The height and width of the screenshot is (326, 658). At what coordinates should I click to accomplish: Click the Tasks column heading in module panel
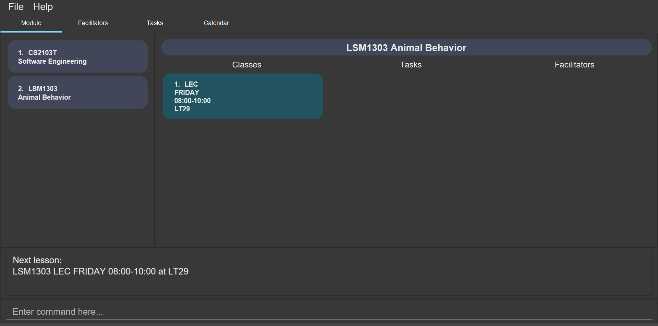coord(411,65)
